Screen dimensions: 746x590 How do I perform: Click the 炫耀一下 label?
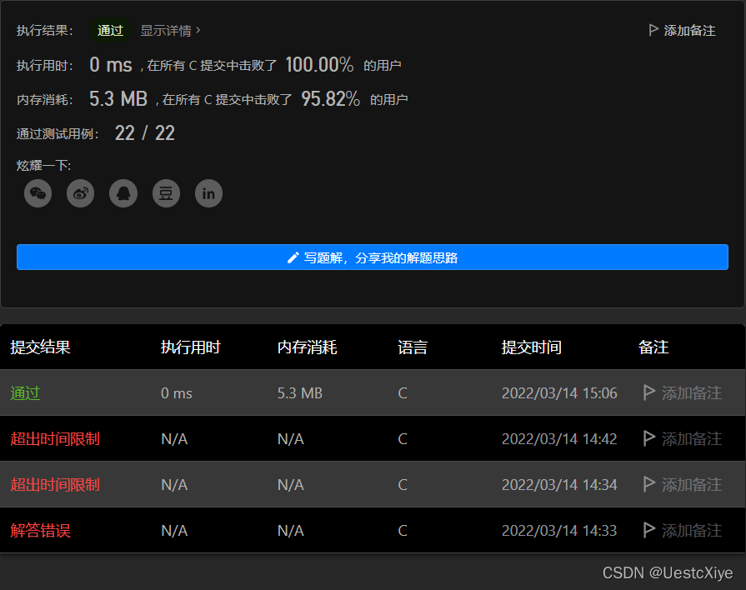[44, 166]
